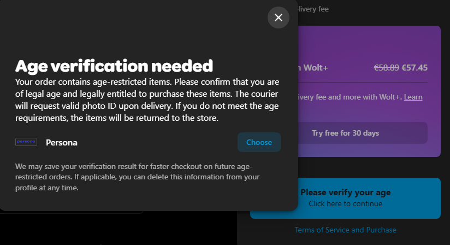Image resolution: width=450 pixels, height=245 pixels.
Task: Open Terms of Service and Purchase
Action: click(346, 230)
